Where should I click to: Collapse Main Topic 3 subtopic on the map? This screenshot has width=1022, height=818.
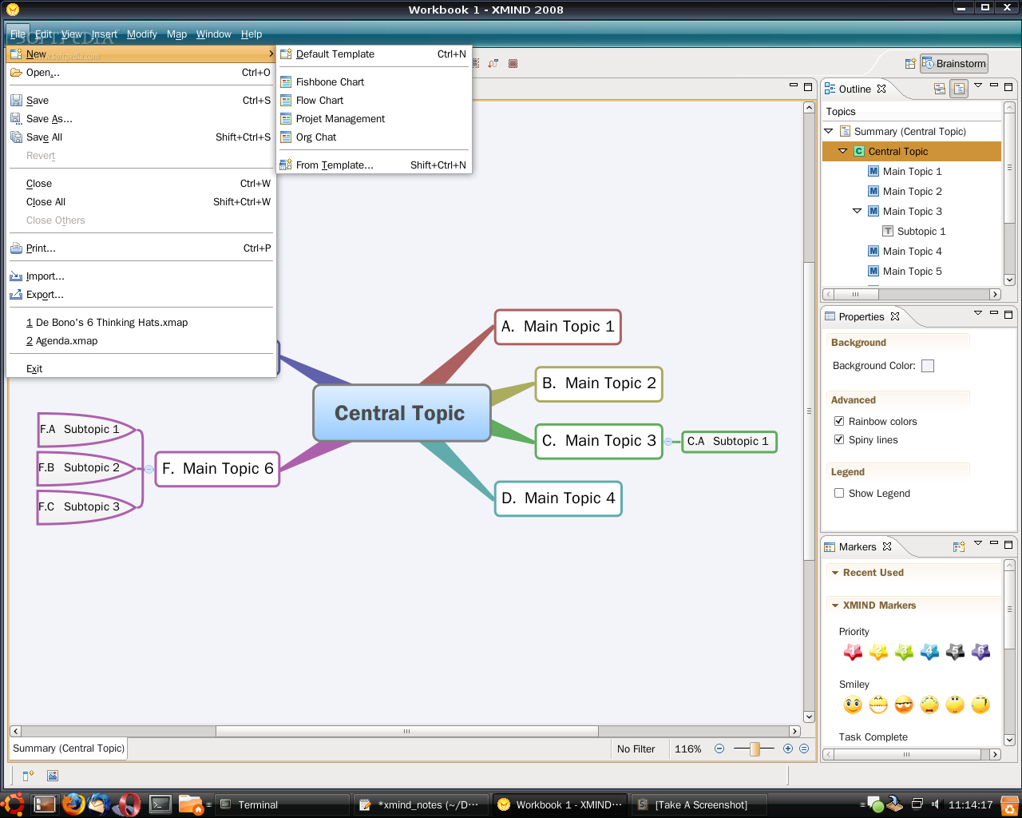668,441
